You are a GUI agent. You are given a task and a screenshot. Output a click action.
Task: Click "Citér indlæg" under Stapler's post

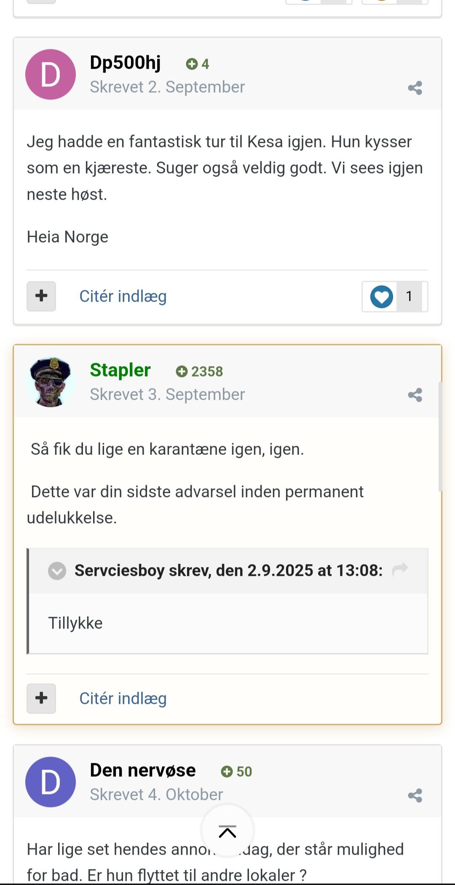(x=123, y=698)
